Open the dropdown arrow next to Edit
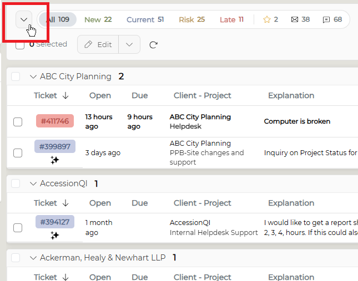 pyautogui.click(x=129, y=44)
